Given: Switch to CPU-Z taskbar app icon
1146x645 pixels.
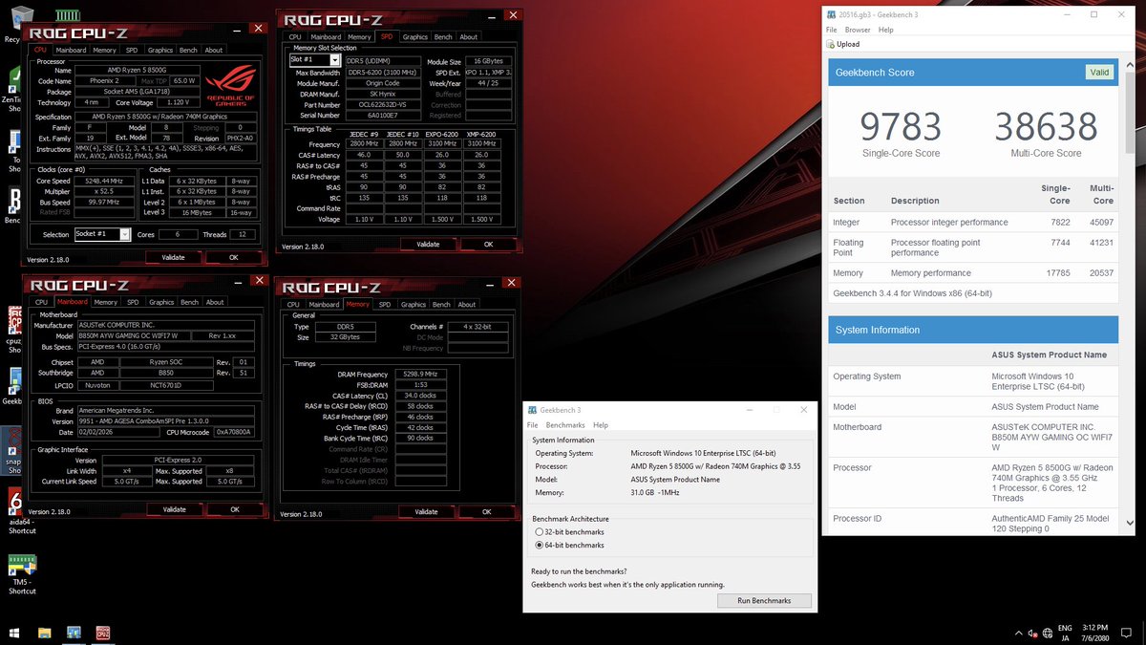Looking at the screenshot, I should coord(102,633).
